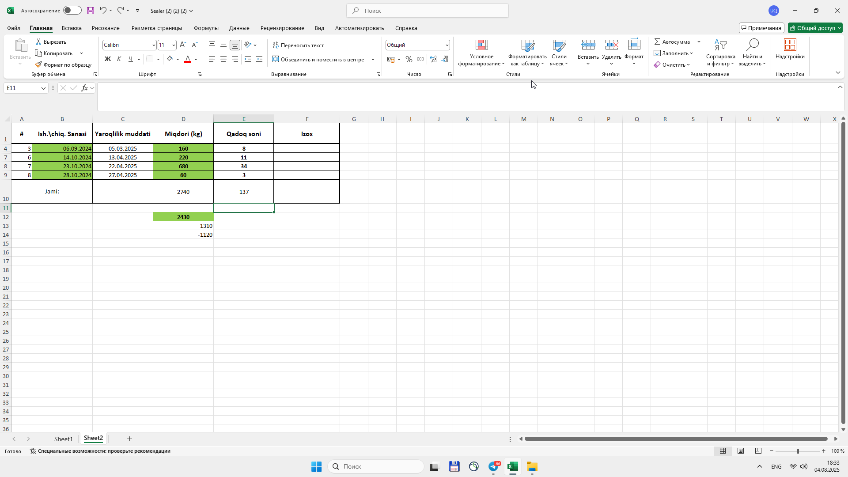Increase indent icon
Image resolution: width=848 pixels, height=477 pixels.
click(x=259, y=59)
